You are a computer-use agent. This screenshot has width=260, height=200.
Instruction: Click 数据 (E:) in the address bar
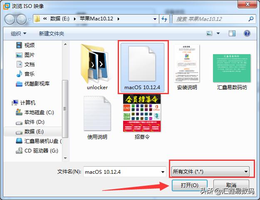(59, 19)
